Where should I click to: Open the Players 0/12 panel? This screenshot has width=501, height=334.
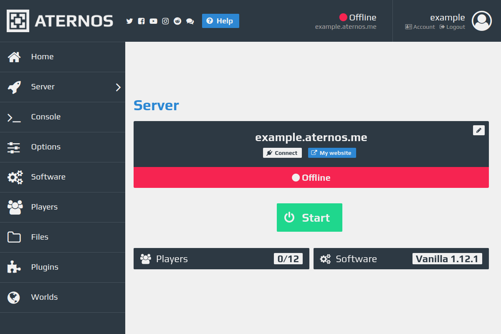tap(221, 259)
